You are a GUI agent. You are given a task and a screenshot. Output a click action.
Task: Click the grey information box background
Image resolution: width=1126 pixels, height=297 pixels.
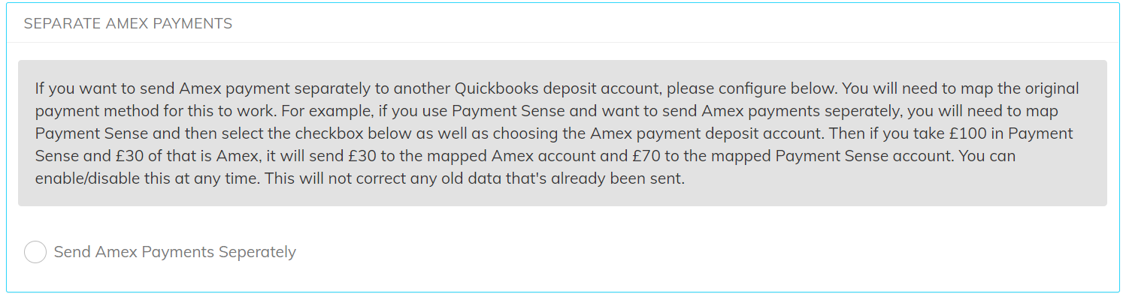[x=562, y=133]
